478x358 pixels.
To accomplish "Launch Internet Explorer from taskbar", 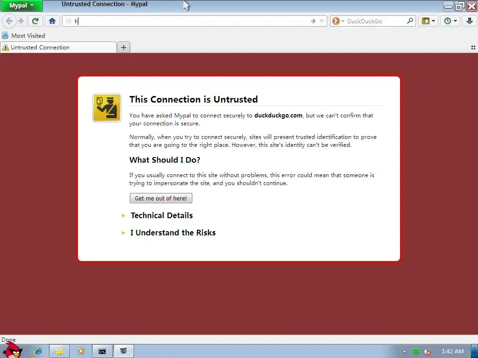I will 38,351.
